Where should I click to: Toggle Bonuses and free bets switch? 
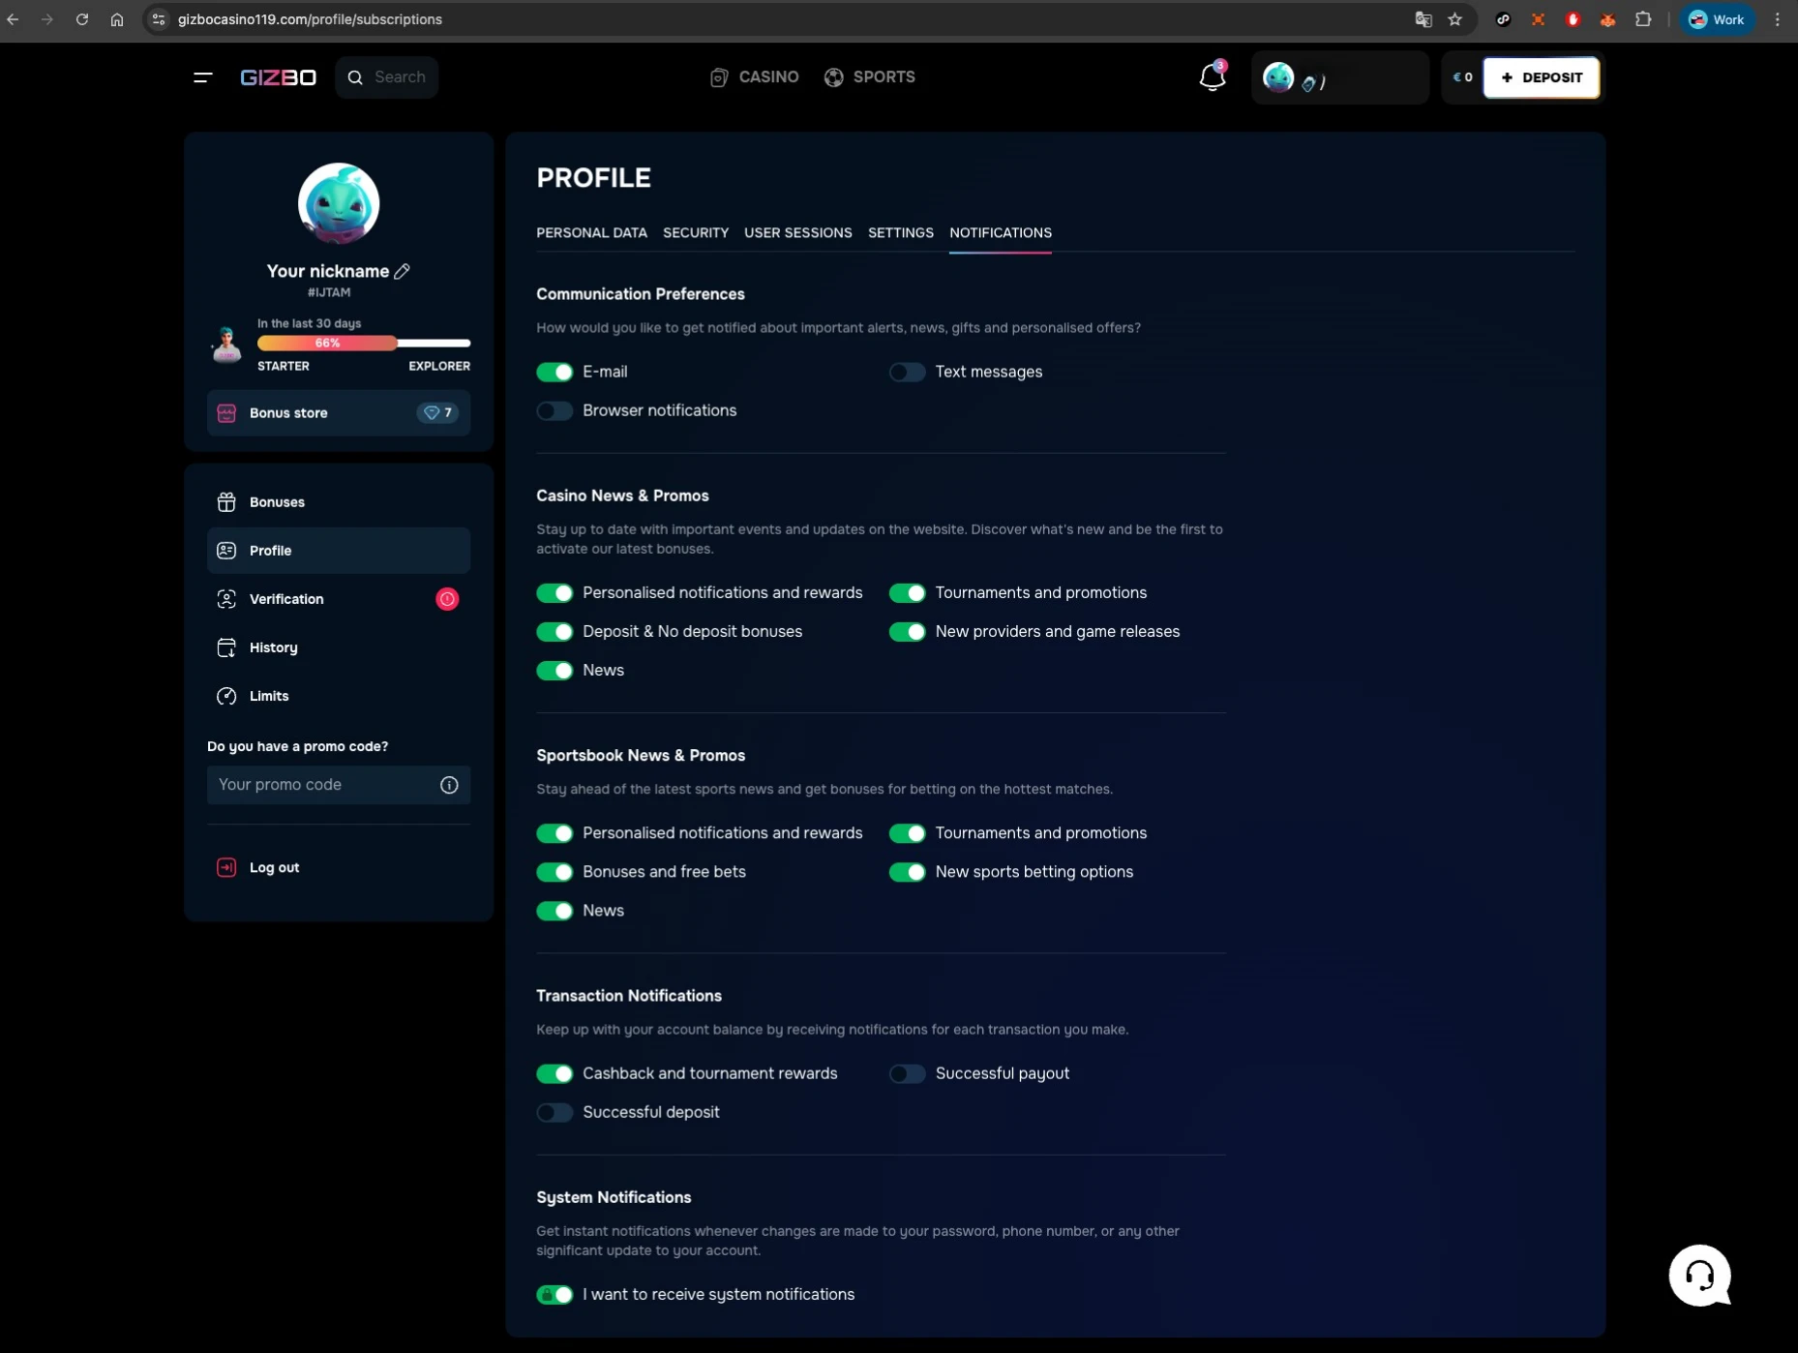click(554, 872)
